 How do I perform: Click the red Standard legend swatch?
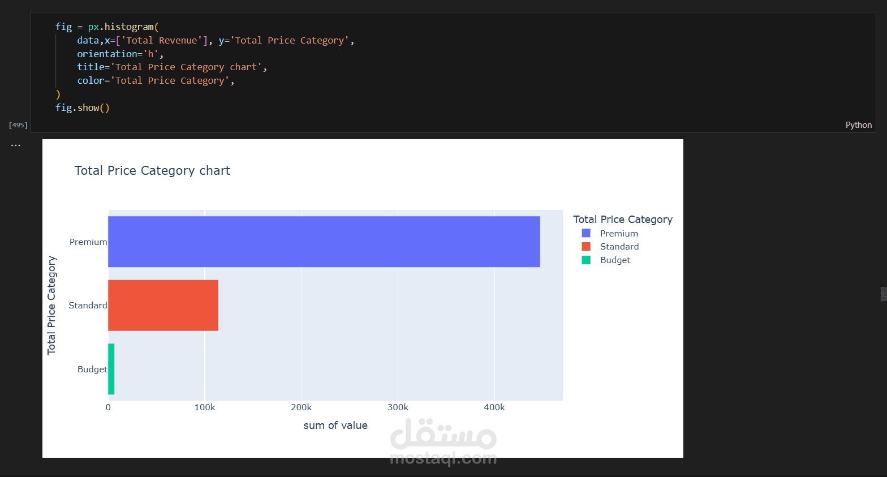586,247
